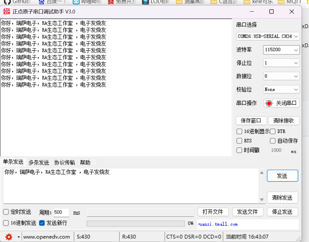The height and width of the screenshot is (242, 309).
Task: Open the 哔哩哔哩 bookmark in the browser behind
Action: (87, 2)
